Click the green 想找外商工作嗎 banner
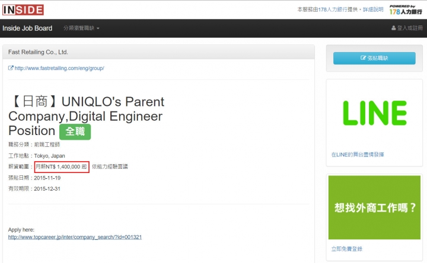Image resolution: width=427 pixels, height=263 pixels. 374,207
